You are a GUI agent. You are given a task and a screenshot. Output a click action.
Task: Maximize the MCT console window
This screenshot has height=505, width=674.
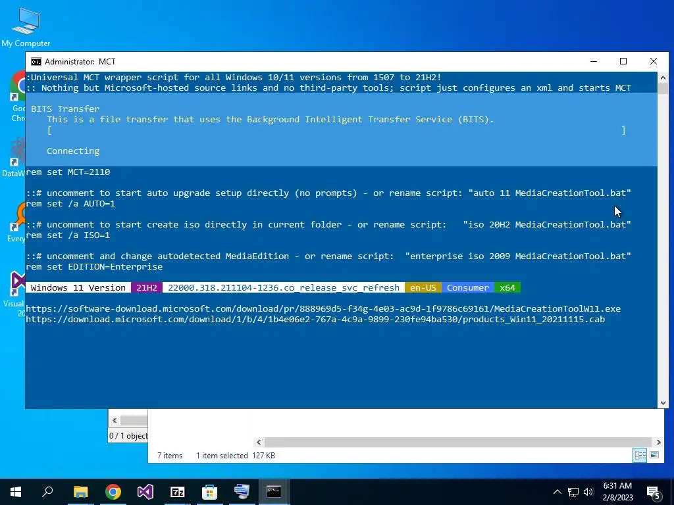[623, 61]
